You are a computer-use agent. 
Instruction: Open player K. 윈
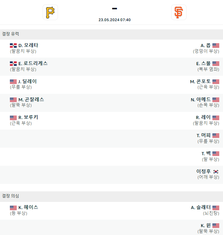206,225
